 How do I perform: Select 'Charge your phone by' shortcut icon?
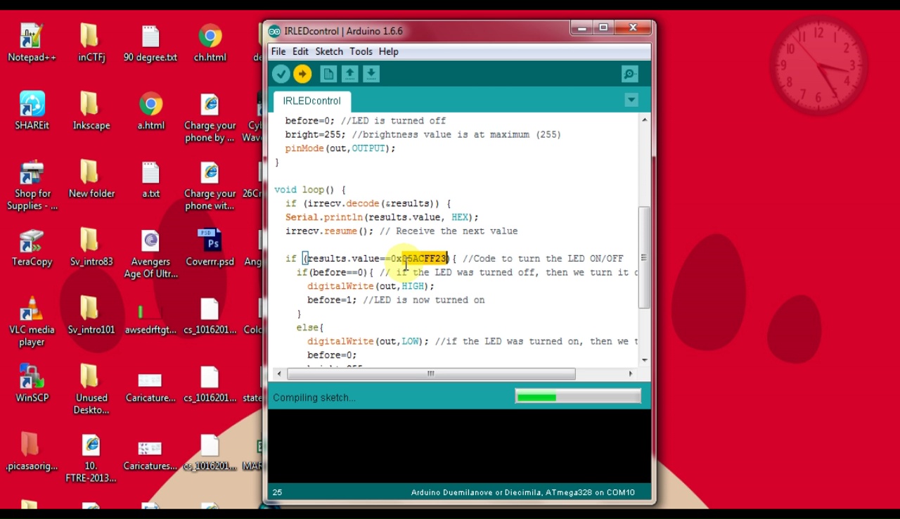(210, 117)
